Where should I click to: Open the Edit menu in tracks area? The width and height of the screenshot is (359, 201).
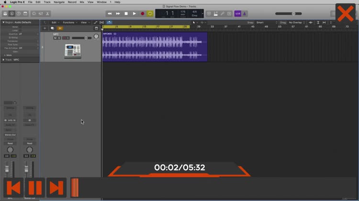coord(55,22)
